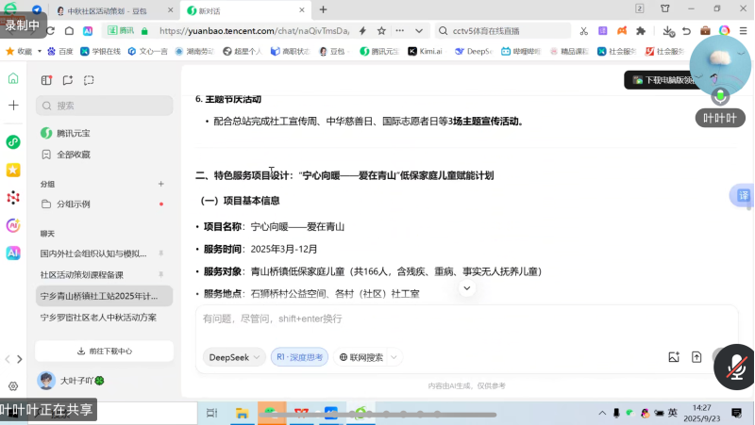Open chat 宁乡罗宦社区老人中秋活动方案
Viewport: 755px width, 425px height.
(98, 318)
